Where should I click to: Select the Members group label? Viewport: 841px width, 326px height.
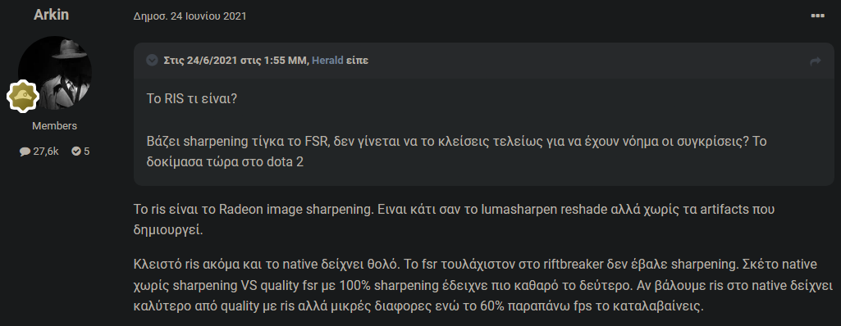click(55, 126)
